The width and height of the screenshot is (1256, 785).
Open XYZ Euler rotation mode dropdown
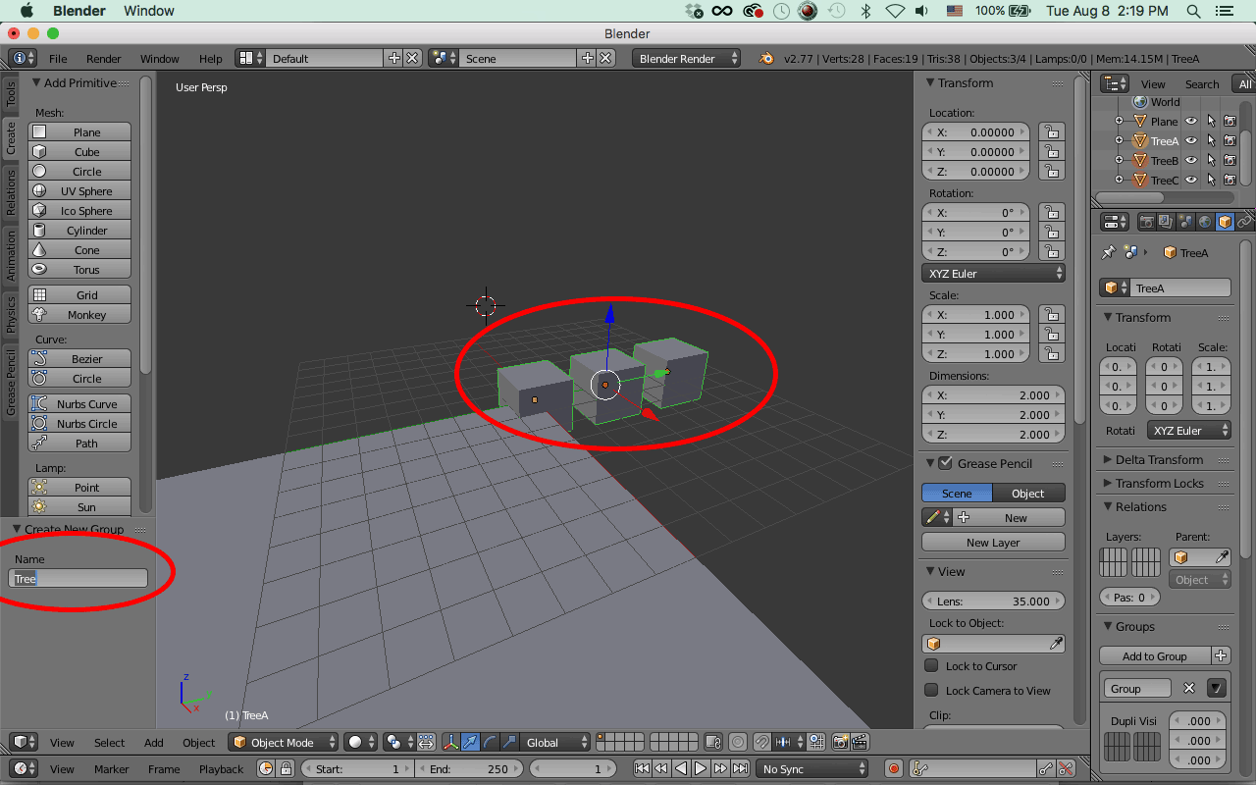click(993, 273)
